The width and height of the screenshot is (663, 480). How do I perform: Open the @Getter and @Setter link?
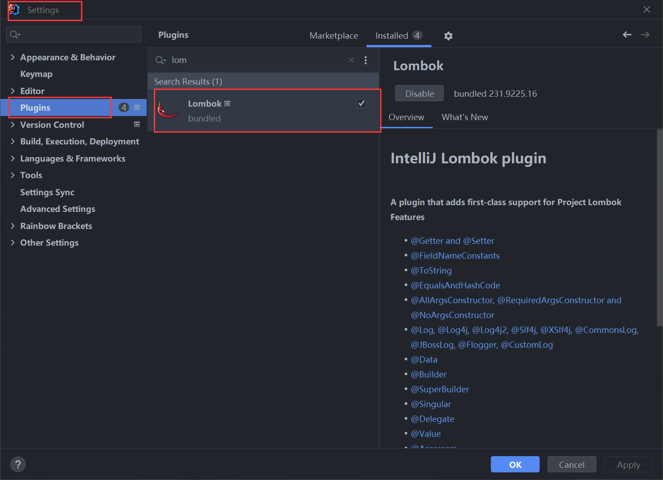click(x=452, y=241)
